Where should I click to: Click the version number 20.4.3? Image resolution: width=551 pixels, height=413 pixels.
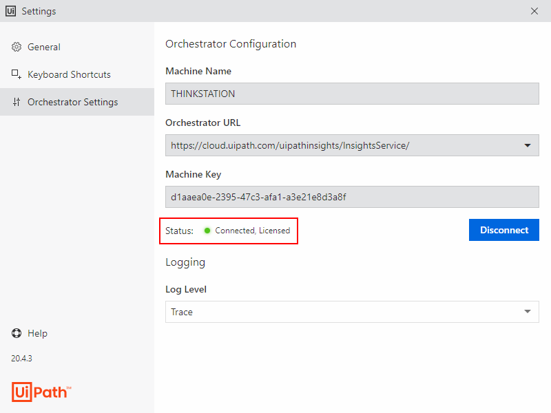click(x=21, y=358)
